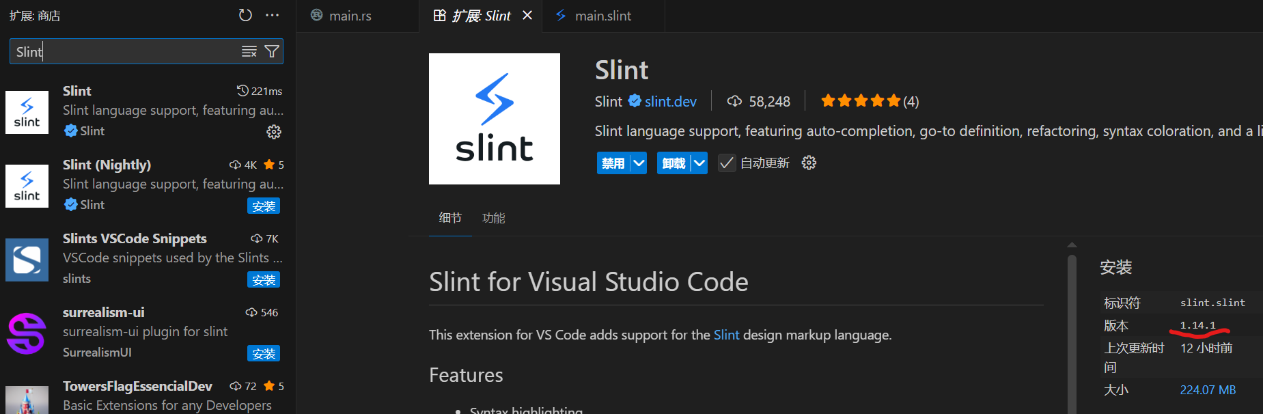Screen dimensions: 1263x414
Task: Click the 扩展: 商店 panel title
Action: 35,16
